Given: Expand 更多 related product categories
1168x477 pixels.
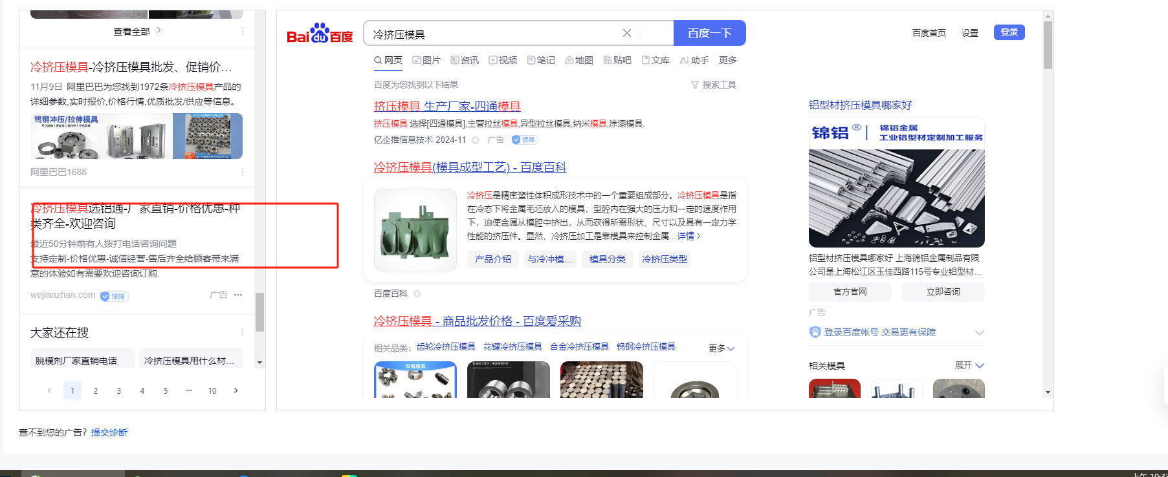Looking at the screenshot, I should pyautogui.click(x=722, y=348).
